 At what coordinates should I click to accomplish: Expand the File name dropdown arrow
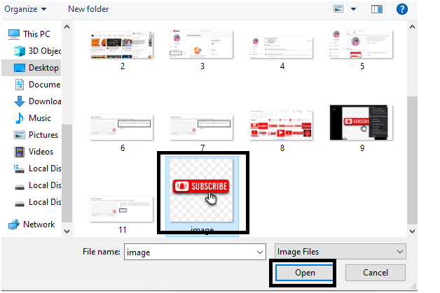260,252
